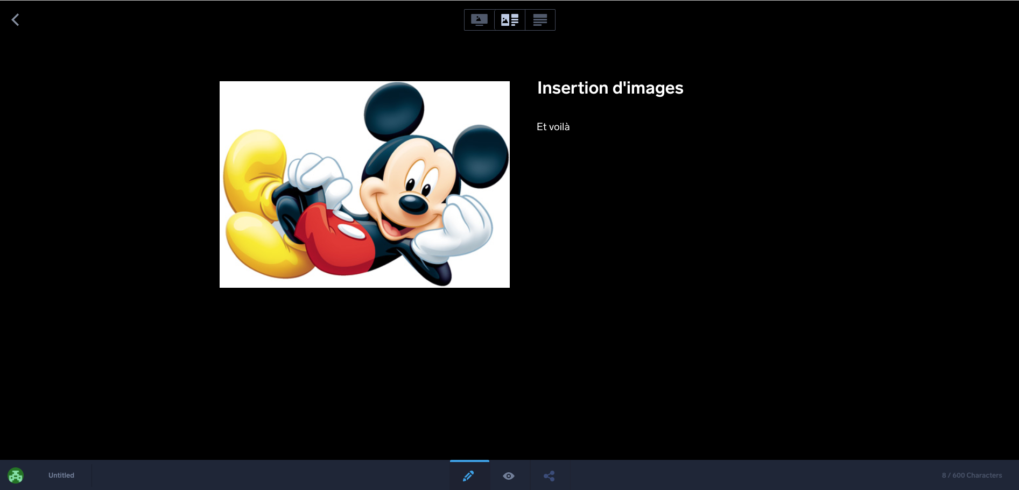Image resolution: width=1019 pixels, height=490 pixels.
Task: Click the "8 / 600 Characters" counter
Action: [972, 475]
